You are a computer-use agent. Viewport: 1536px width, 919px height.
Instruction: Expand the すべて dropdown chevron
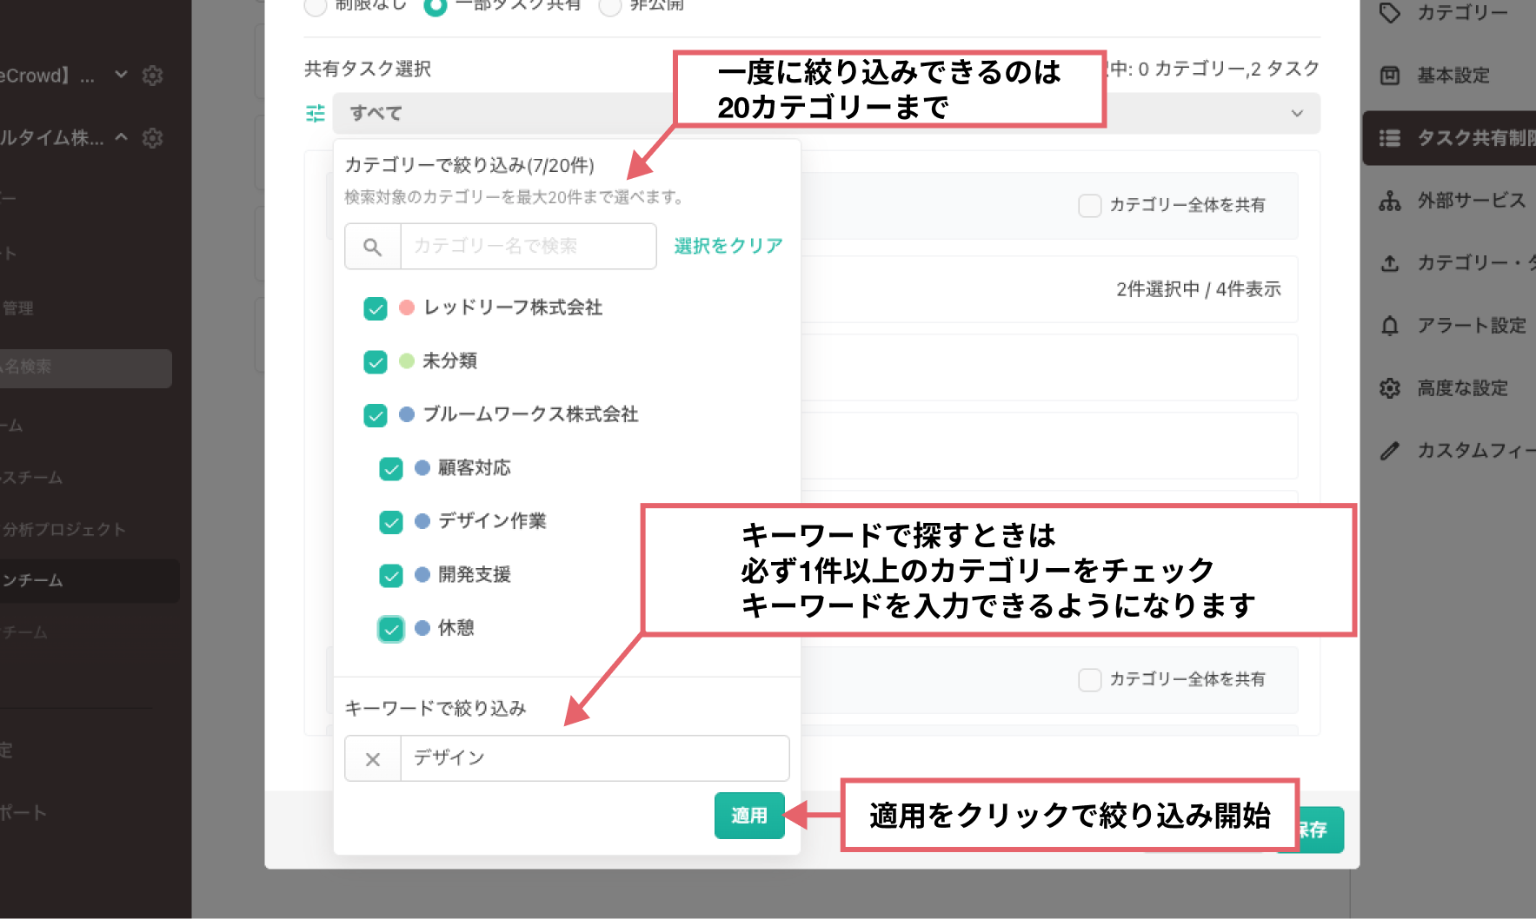point(1297,114)
